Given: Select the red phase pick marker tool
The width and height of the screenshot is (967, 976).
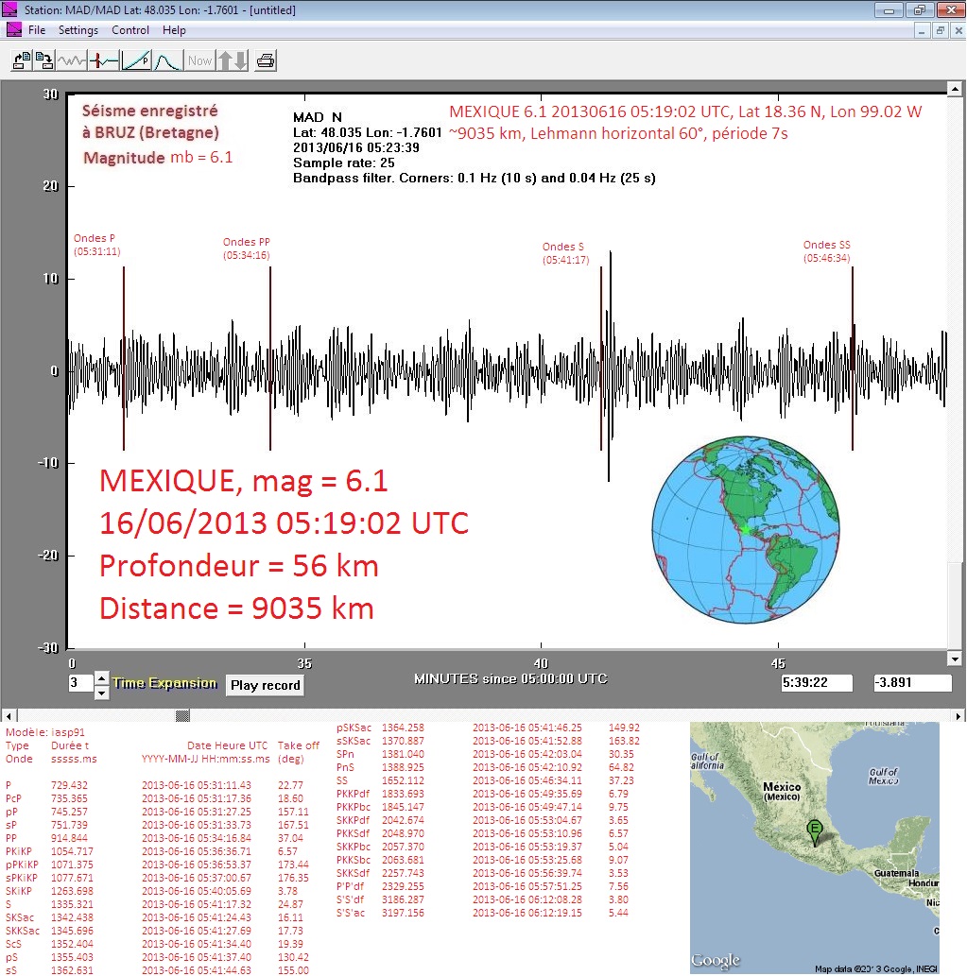Looking at the screenshot, I should coord(104,61).
